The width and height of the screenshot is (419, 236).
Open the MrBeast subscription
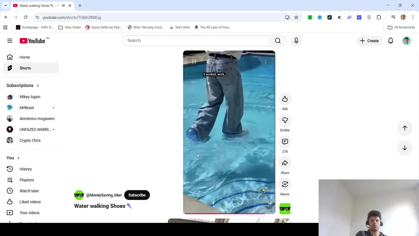click(31, 108)
